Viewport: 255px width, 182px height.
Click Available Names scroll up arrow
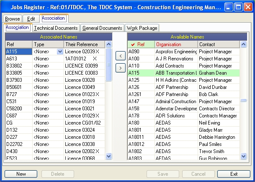243,44
